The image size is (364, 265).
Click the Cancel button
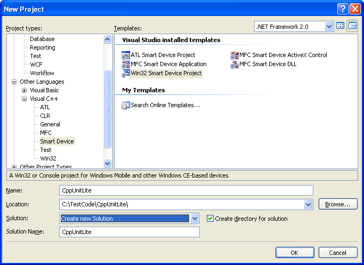(338, 252)
